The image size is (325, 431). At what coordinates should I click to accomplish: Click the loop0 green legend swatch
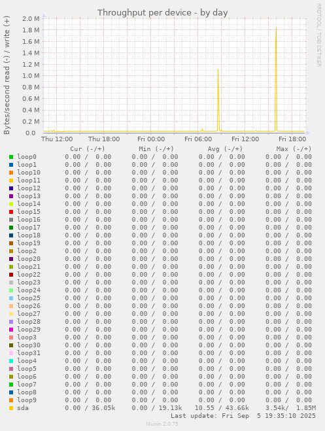[x=11, y=157]
